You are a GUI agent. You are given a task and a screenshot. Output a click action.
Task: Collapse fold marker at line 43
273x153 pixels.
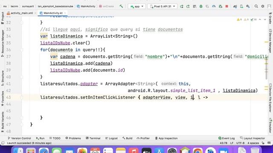22,97
